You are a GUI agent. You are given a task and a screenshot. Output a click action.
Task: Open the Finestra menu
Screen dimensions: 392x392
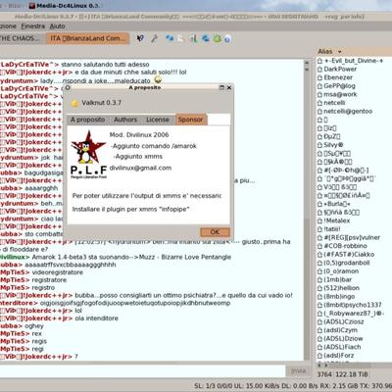click(x=33, y=26)
